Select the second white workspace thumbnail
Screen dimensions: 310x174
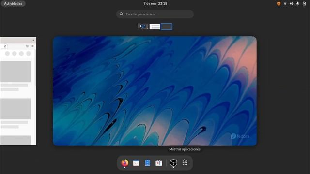point(155,27)
